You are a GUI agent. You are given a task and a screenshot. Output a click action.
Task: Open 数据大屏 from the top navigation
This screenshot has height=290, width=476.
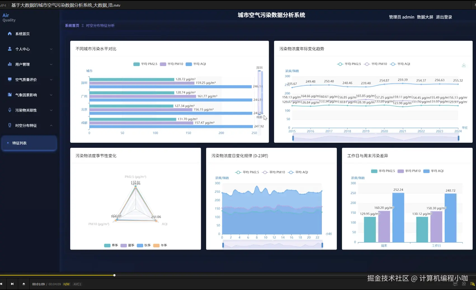425,17
